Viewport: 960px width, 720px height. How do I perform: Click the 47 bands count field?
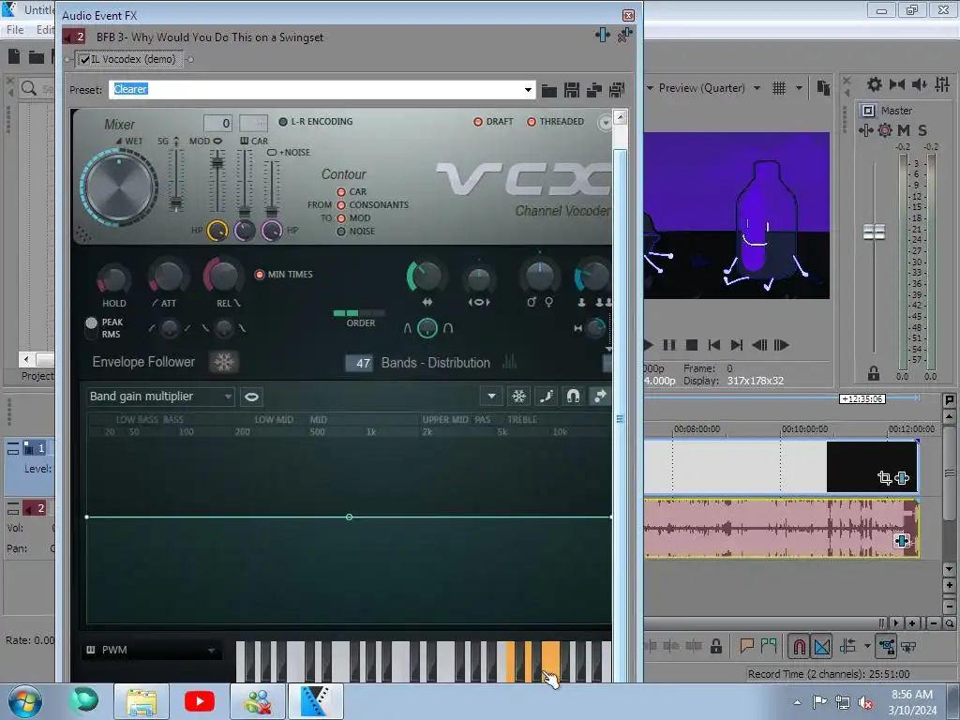[x=359, y=363]
